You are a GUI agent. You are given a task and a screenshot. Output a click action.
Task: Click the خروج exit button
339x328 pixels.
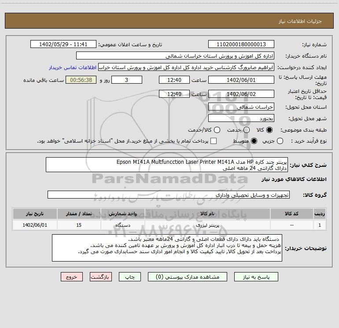[x=72, y=277]
